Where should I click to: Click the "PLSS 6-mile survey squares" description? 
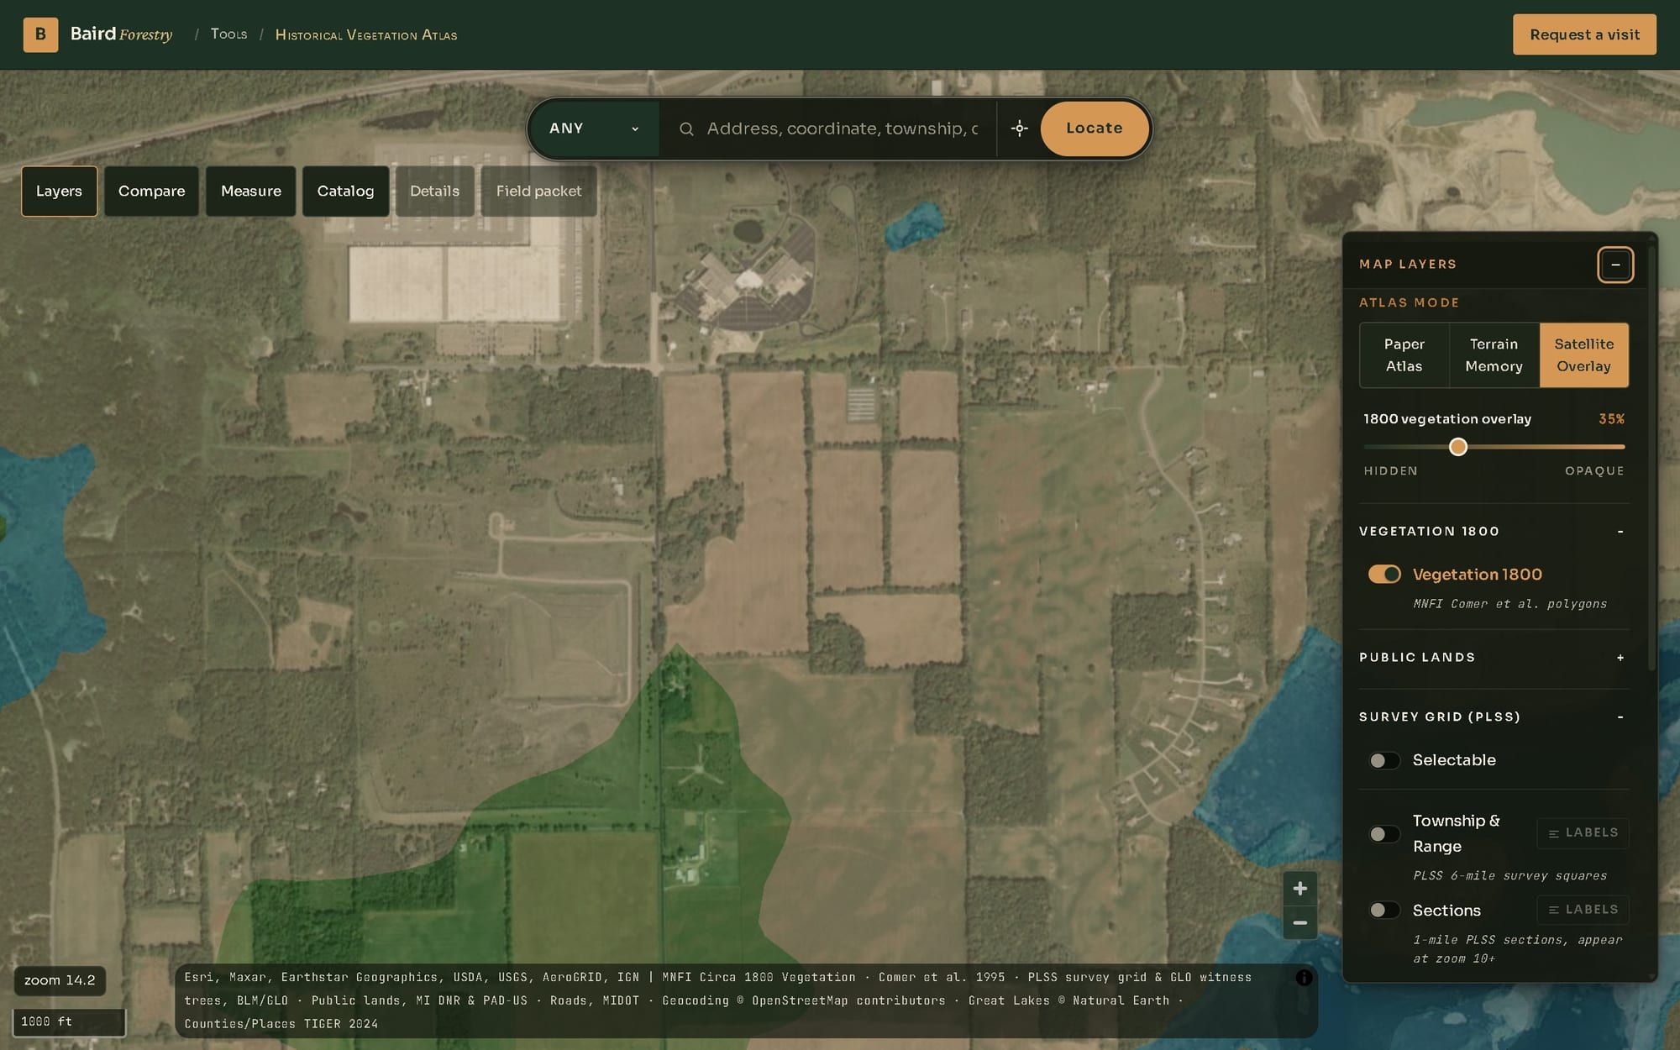click(x=1509, y=876)
